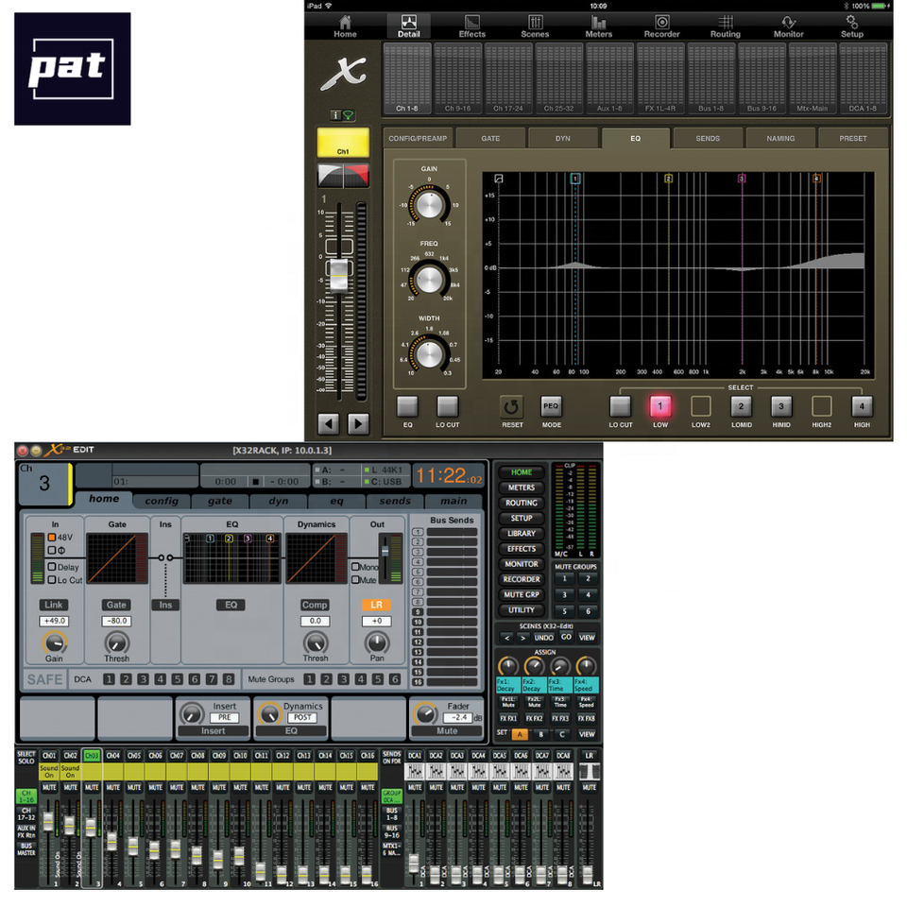Mute channel Ch01 in mixer strip
The height and width of the screenshot is (907, 907).
pyautogui.click(x=50, y=788)
